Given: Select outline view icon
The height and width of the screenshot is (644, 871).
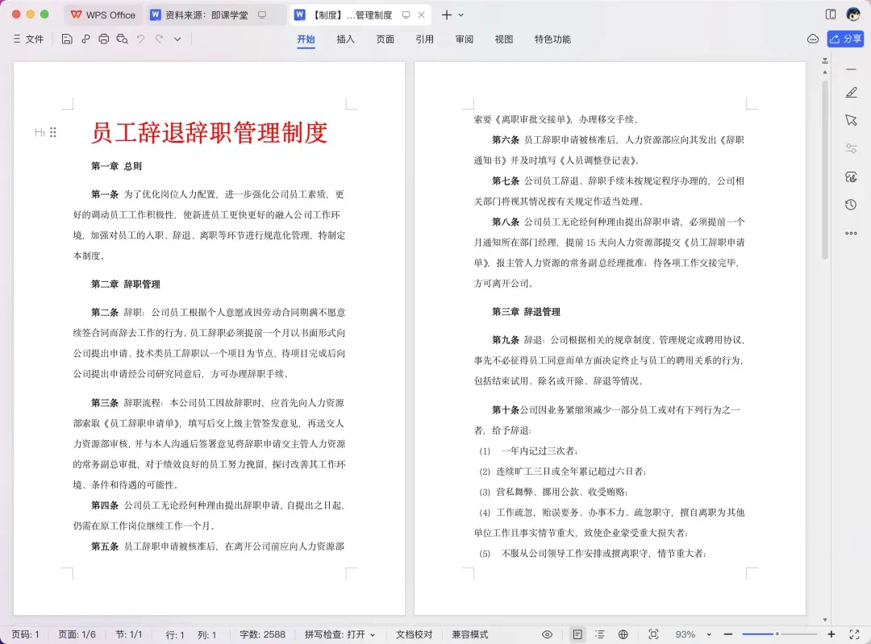Looking at the screenshot, I should tap(600, 634).
